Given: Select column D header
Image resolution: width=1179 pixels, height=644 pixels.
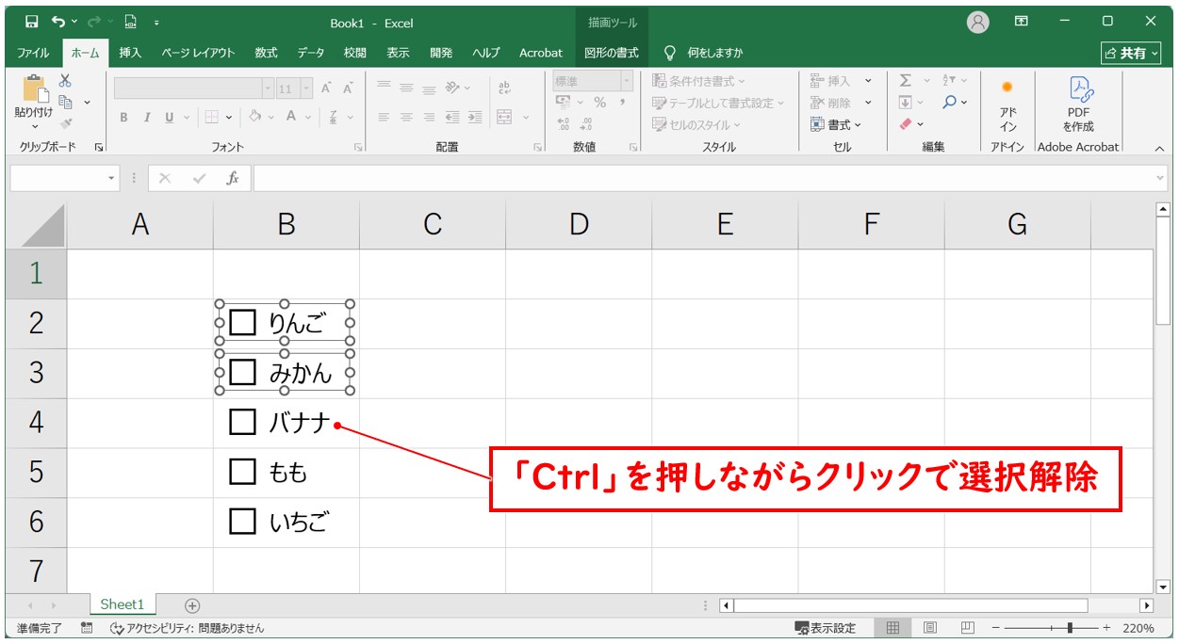Looking at the screenshot, I should coord(579,224).
